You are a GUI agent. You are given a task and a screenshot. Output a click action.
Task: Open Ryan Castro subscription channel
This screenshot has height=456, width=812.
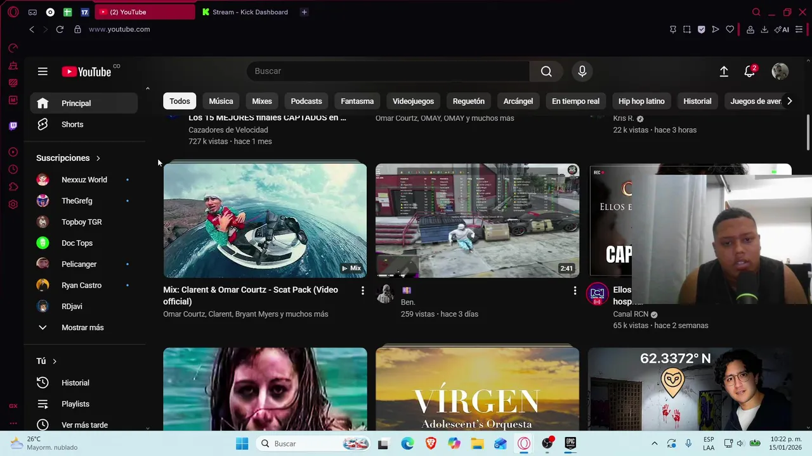pos(84,286)
